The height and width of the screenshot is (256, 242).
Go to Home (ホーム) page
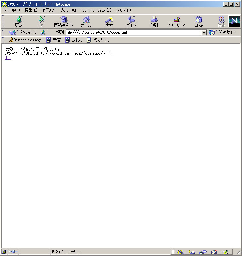[x=86, y=22]
